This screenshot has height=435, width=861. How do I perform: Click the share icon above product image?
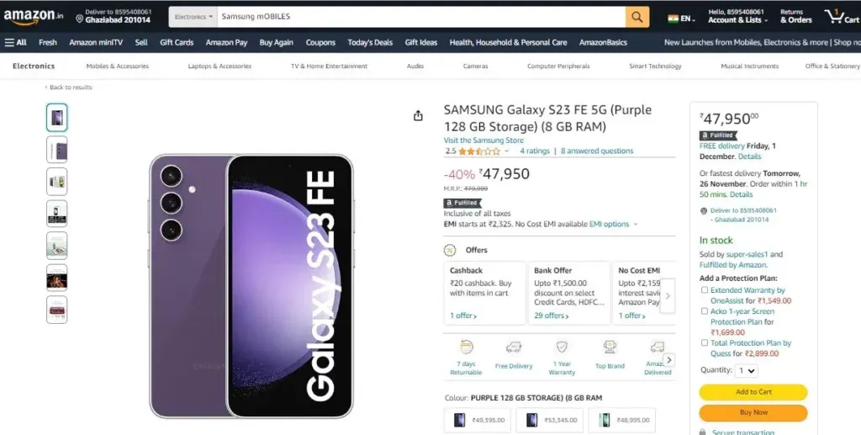[x=418, y=116]
